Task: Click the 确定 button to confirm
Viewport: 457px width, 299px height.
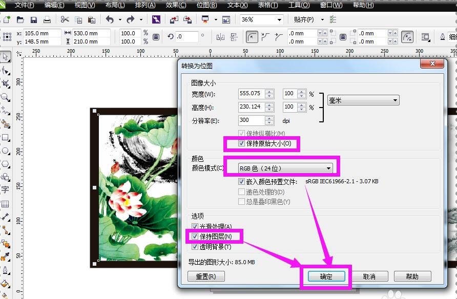Action: point(326,276)
